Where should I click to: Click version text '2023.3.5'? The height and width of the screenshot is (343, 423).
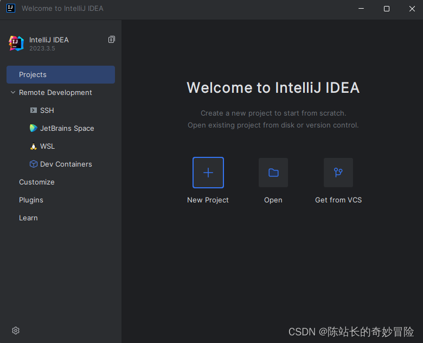42,48
